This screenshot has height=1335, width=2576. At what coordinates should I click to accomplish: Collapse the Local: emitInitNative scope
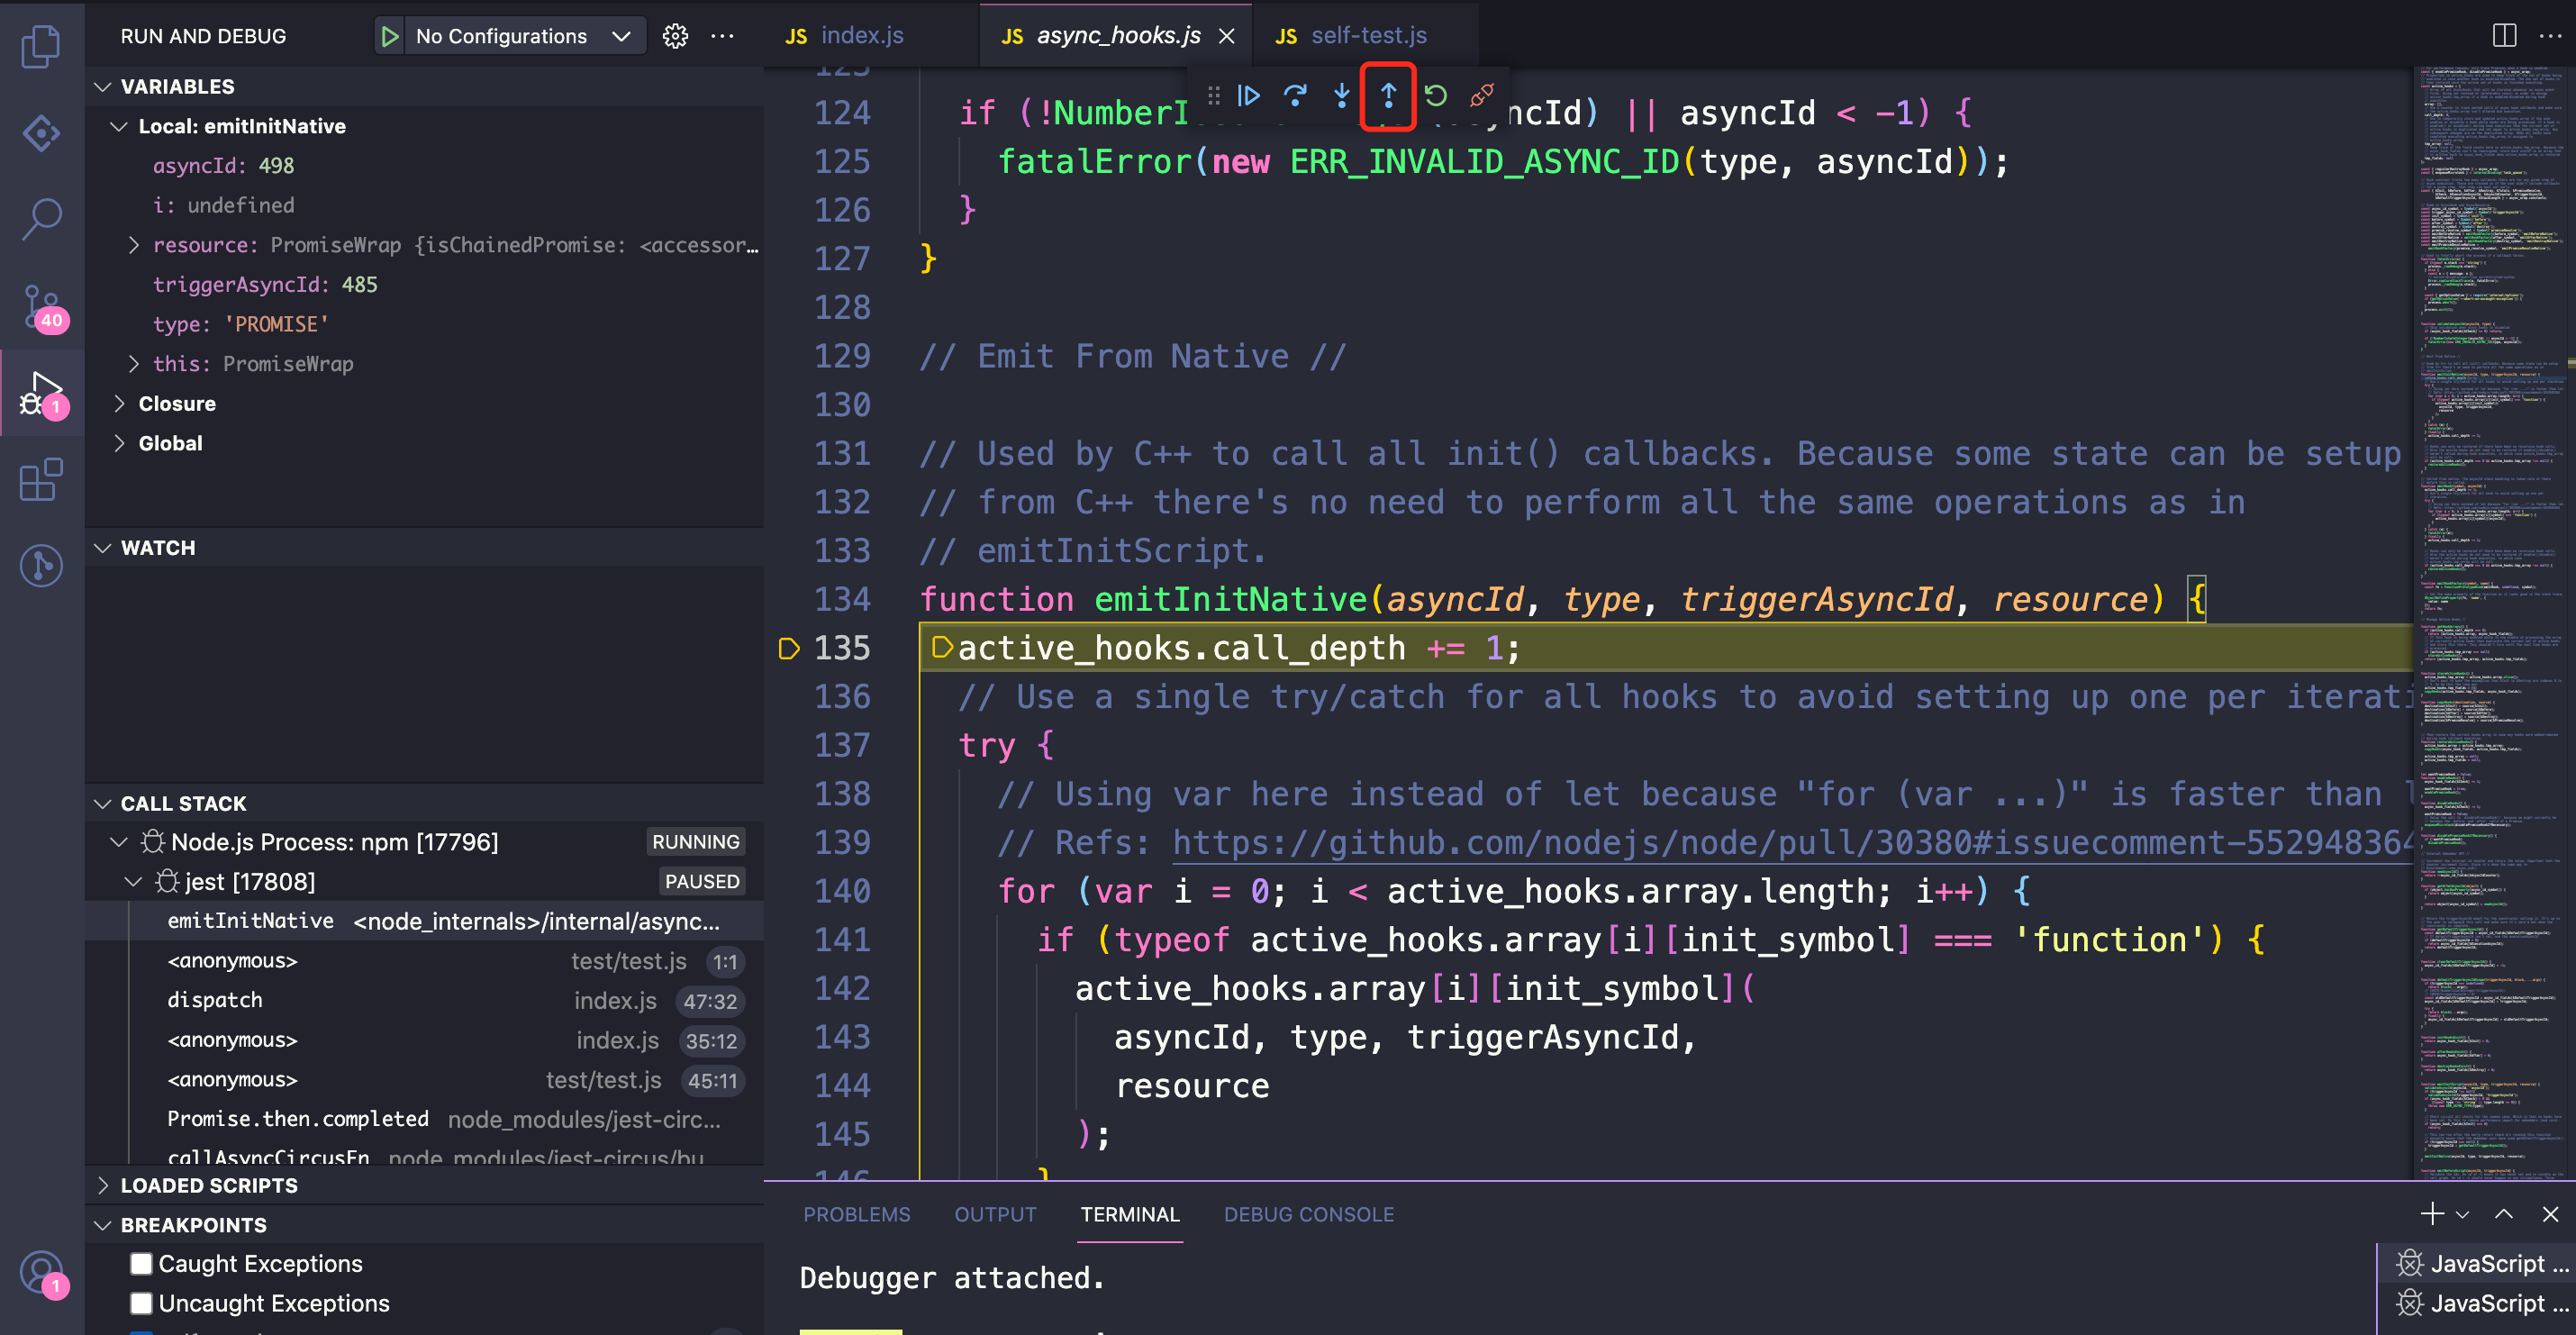[119, 126]
